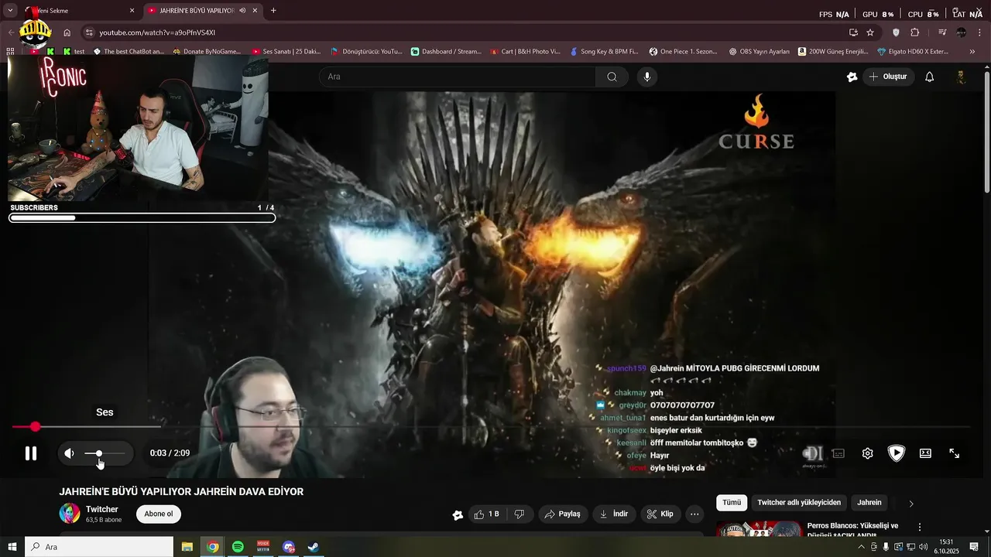Click the Klip clip button
This screenshot has width=991, height=557.
pyautogui.click(x=660, y=514)
